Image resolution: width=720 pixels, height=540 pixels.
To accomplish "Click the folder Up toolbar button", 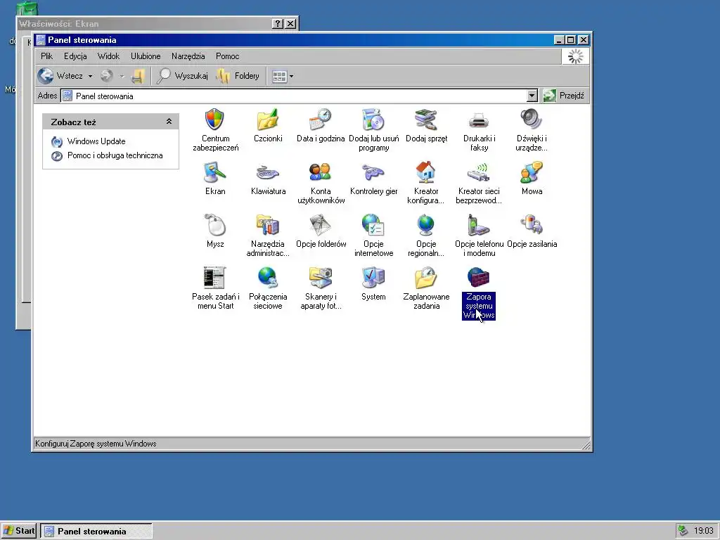I will 139,76.
